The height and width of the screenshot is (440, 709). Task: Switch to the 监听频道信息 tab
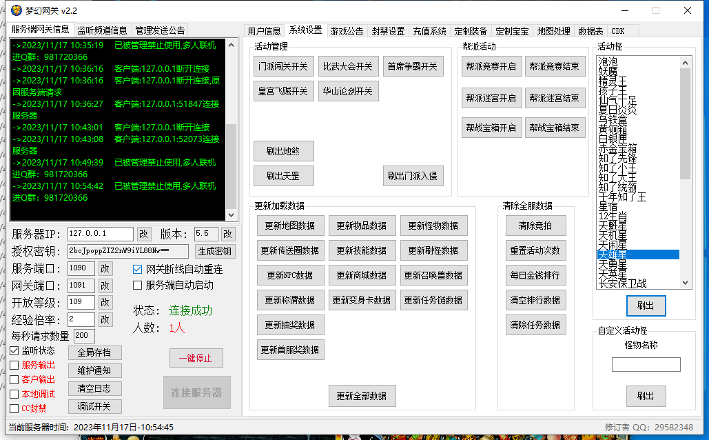[102, 30]
